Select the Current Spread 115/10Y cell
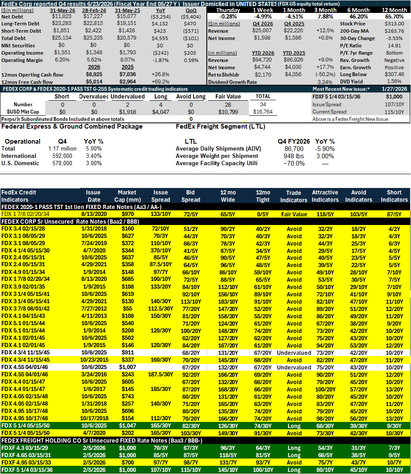This screenshot has height=474, width=411. click(x=394, y=112)
